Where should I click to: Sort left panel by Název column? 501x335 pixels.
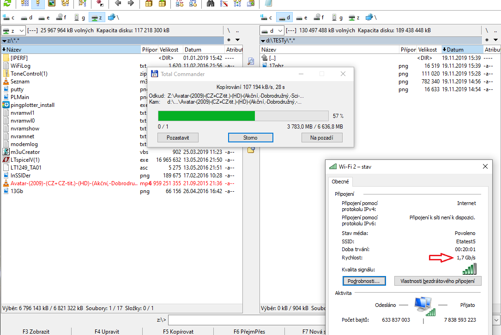[x=71, y=50]
